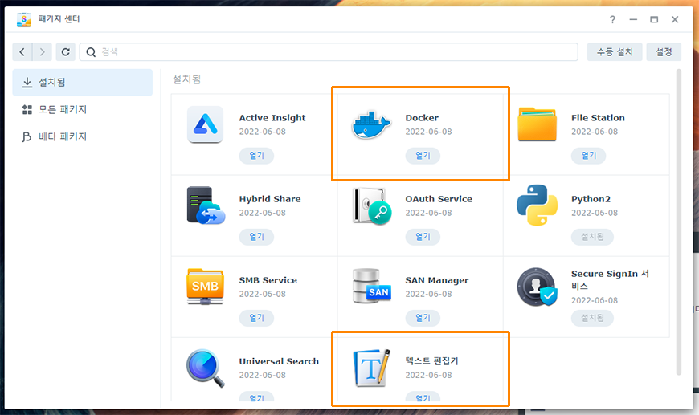Select the 모든 패키지 all packages tab
This screenshot has width=699, height=415.
click(x=83, y=109)
